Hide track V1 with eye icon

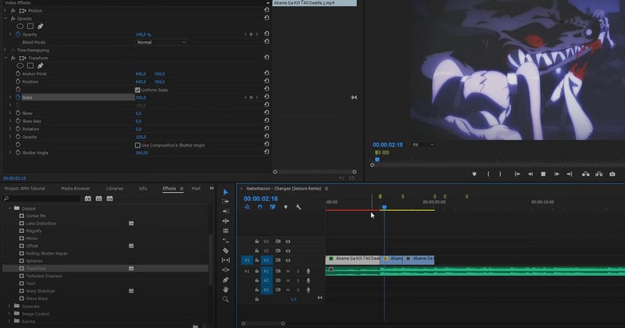pos(287,260)
